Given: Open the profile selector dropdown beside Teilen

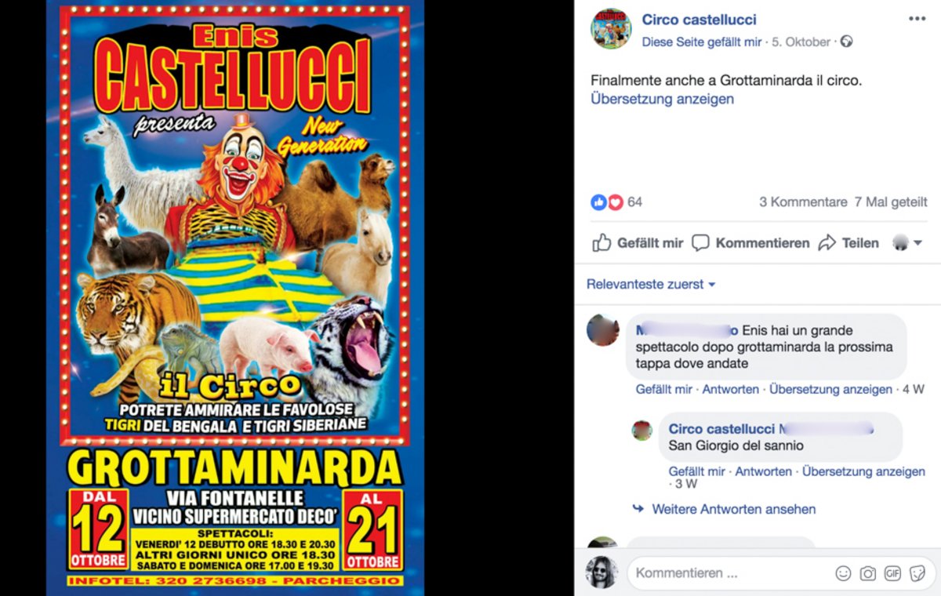Looking at the screenshot, I should 907,243.
